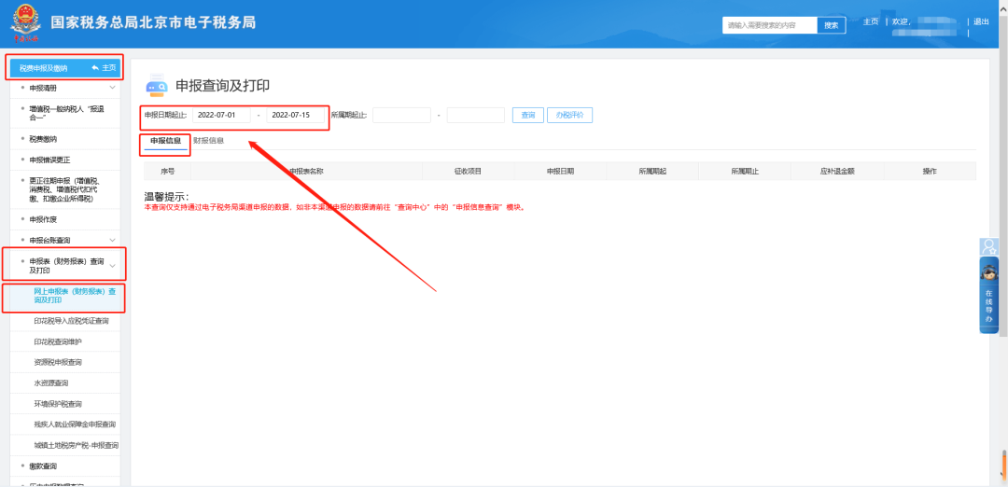Click the 查询 button
This screenshot has height=487, width=1008.
click(527, 115)
